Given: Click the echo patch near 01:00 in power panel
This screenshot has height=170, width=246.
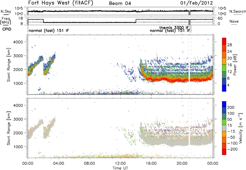Looking at the screenshot, I should [x=35, y=65].
